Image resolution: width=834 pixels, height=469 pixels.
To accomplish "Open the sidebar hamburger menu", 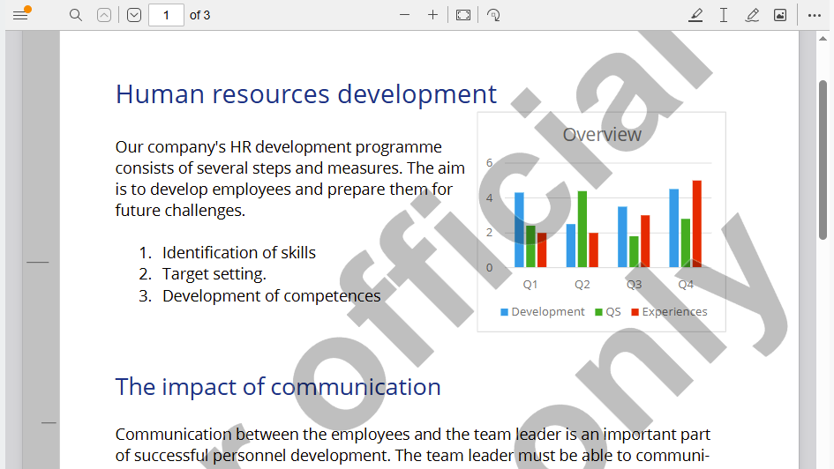I will [20, 15].
